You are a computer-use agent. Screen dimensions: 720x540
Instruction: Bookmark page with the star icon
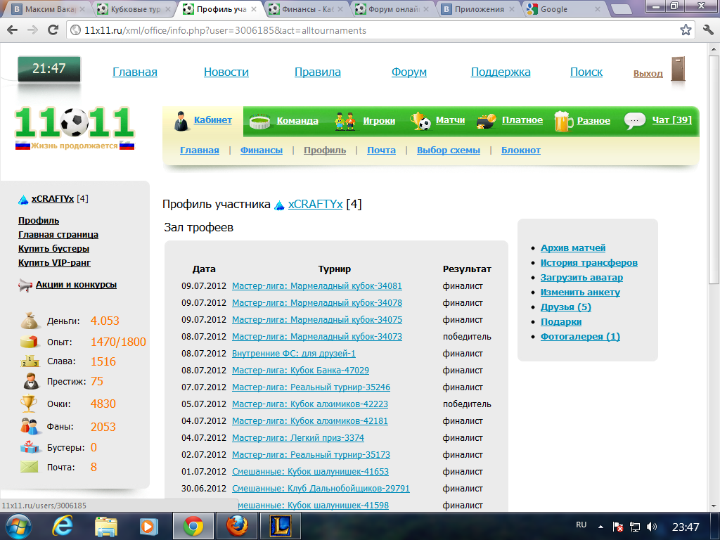click(x=686, y=30)
